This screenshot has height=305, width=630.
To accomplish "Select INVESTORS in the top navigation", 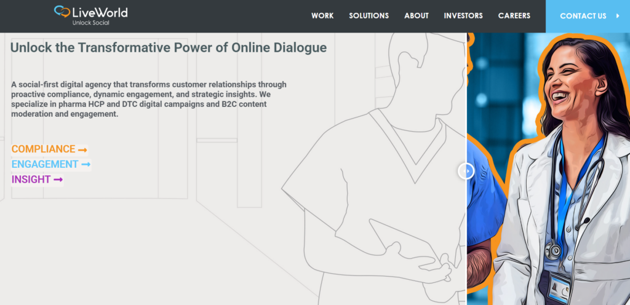I will pyautogui.click(x=463, y=16).
